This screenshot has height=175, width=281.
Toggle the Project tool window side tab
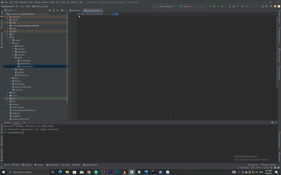(2, 14)
